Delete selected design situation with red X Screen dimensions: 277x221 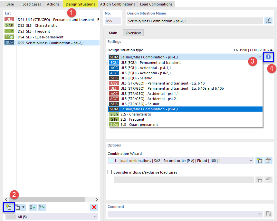coord(94,207)
